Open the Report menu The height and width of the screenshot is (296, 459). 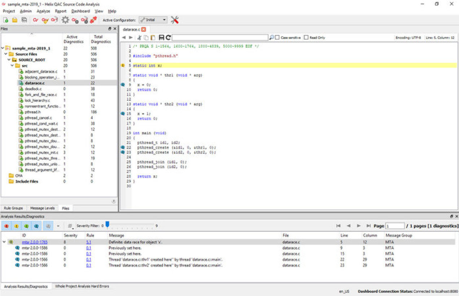point(61,11)
